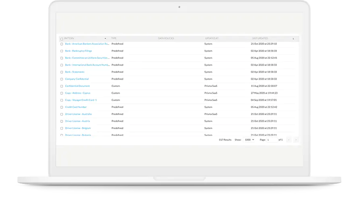This screenshot has height=206, width=357.
Task: Click the Pattern column sort arrow
Action: [x=106, y=39]
